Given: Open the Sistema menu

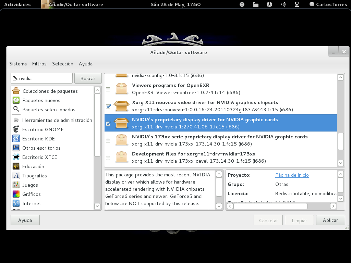Looking at the screenshot, I should click(18, 64).
